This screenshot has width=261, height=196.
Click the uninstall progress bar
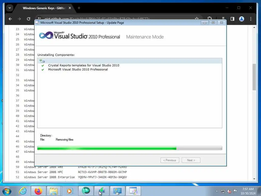[x=130, y=148]
